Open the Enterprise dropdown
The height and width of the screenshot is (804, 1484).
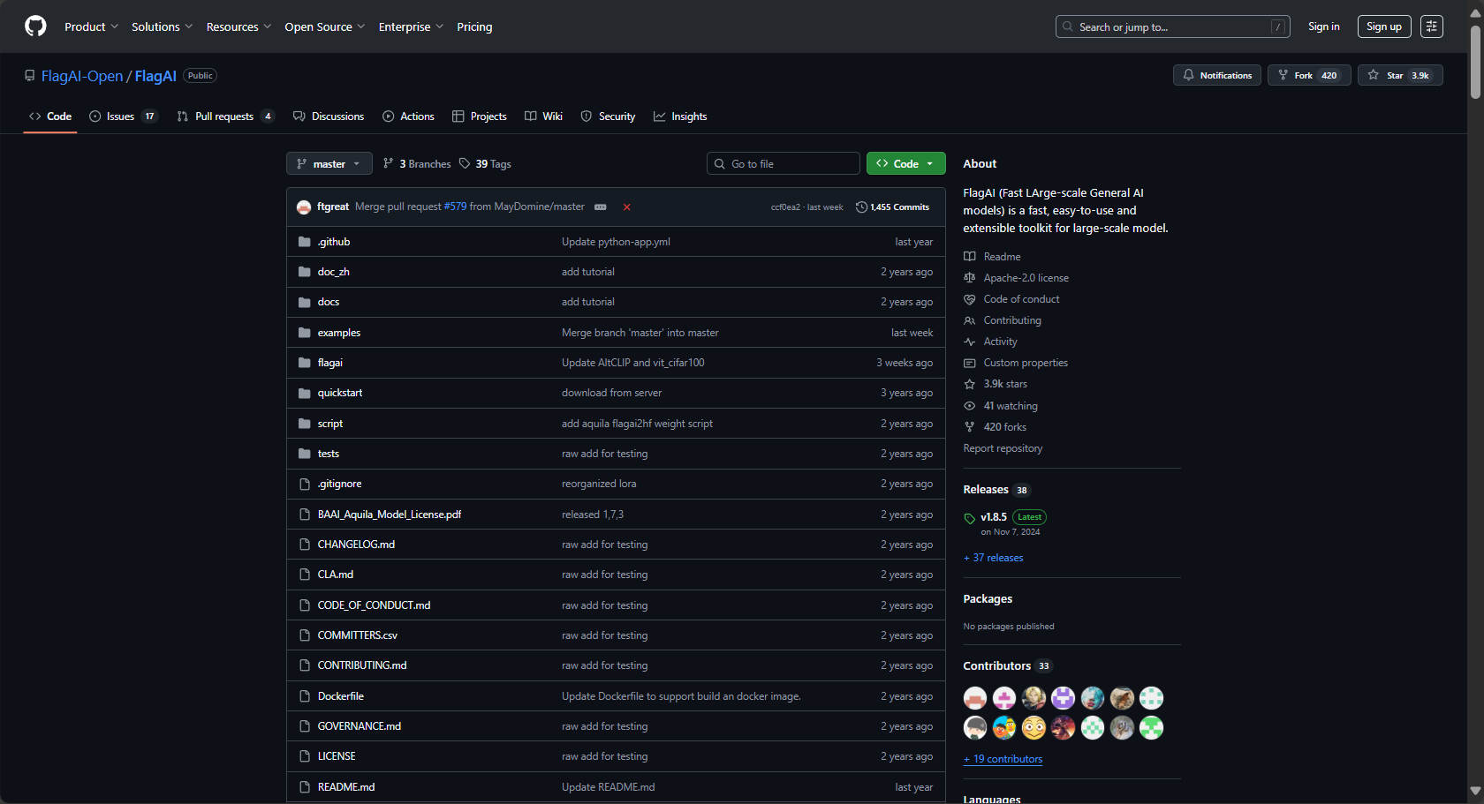(411, 26)
